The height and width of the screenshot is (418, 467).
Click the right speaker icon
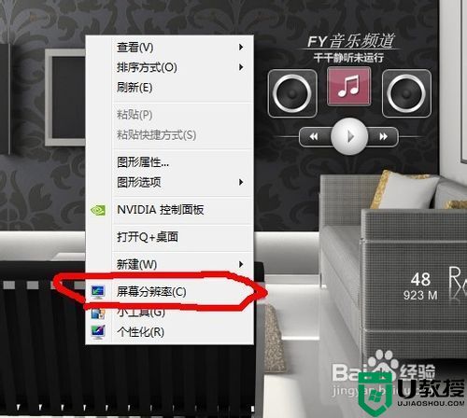(406, 93)
